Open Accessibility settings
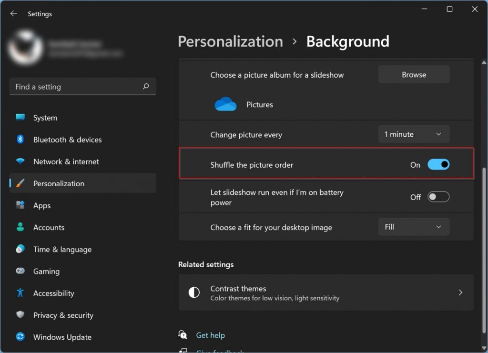The image size is (488, 353). point(54,293)
